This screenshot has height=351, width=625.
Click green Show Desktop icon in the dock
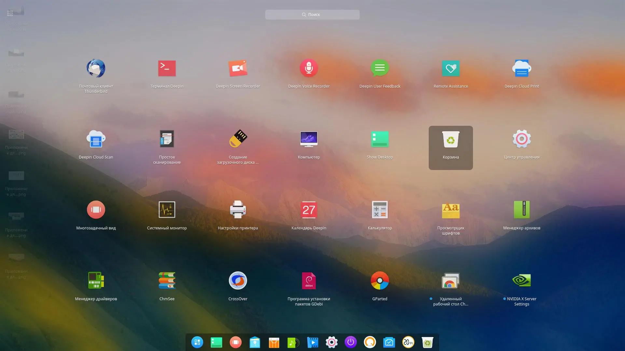[216, 342]
